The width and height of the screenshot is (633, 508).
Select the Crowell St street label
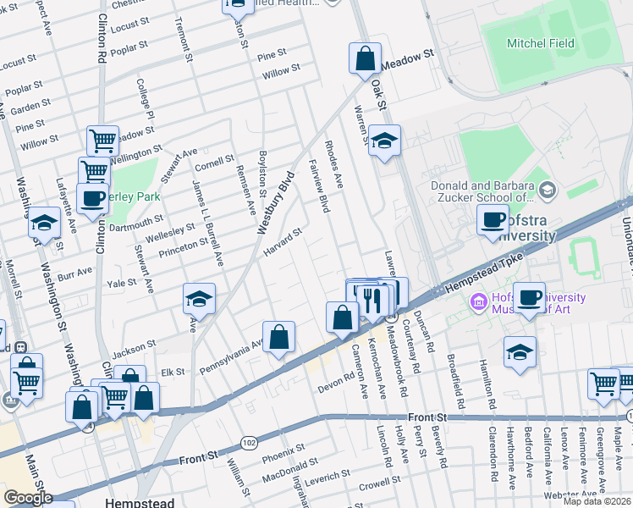point(380,483)
